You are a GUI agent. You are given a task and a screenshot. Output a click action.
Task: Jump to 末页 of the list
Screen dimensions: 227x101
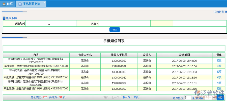point(136,97)
